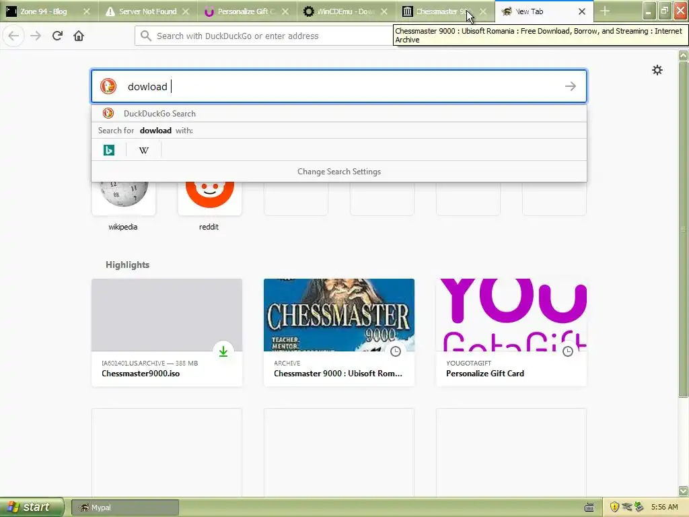
Task: Click the IA601401.US.ARCHIVE — 388 MB text
Action: (x=149, y=363)
